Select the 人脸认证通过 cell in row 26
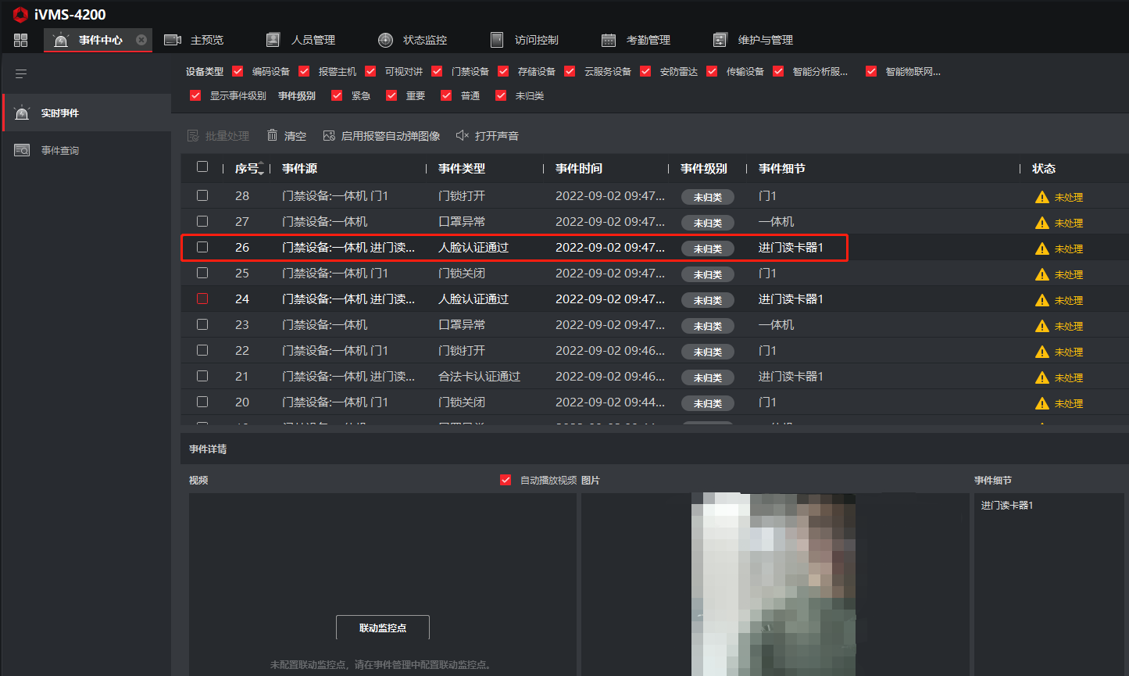1129x676 pixels. [x=473, y=247]
